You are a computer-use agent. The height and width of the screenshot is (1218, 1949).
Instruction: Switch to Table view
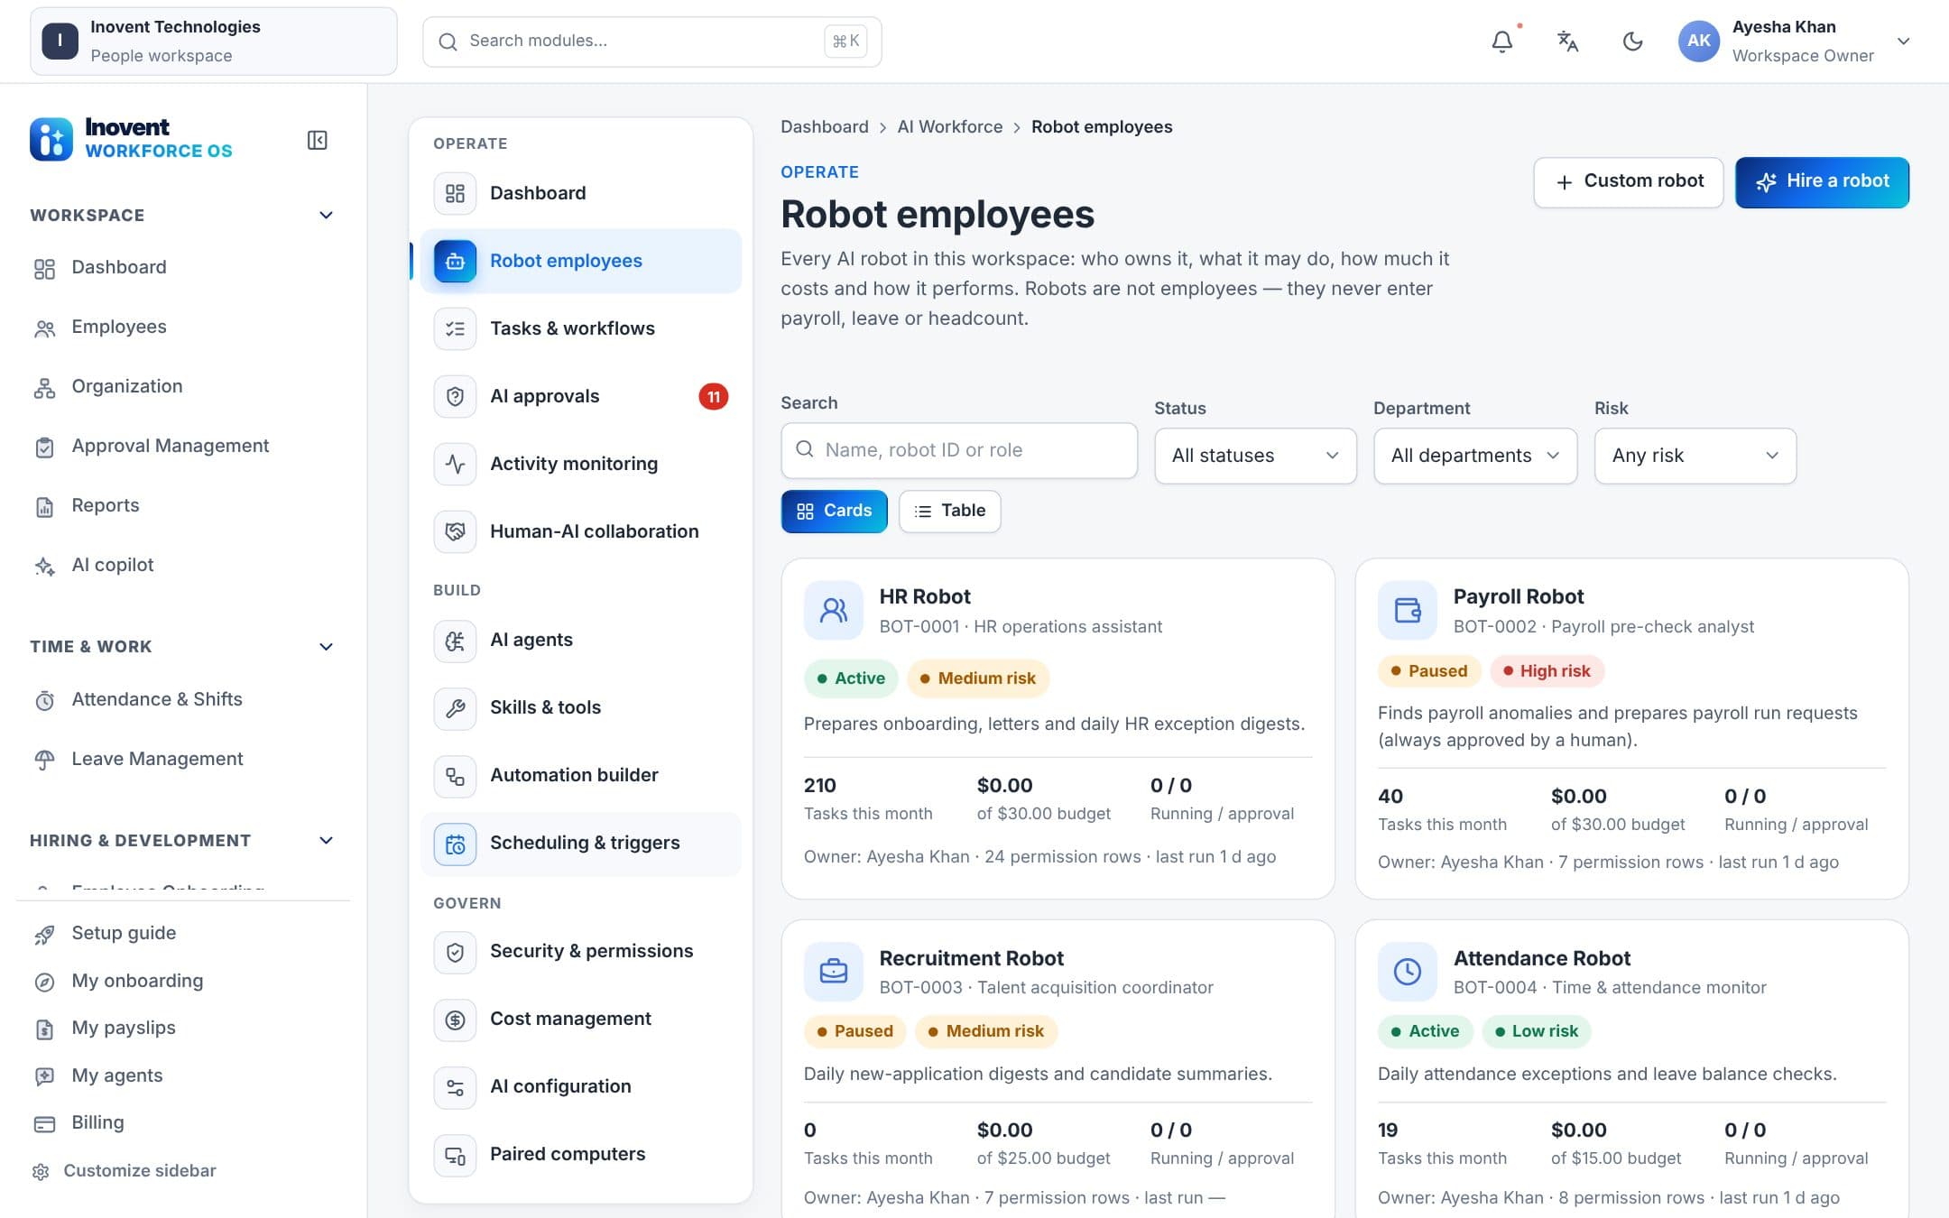[949, 512]
